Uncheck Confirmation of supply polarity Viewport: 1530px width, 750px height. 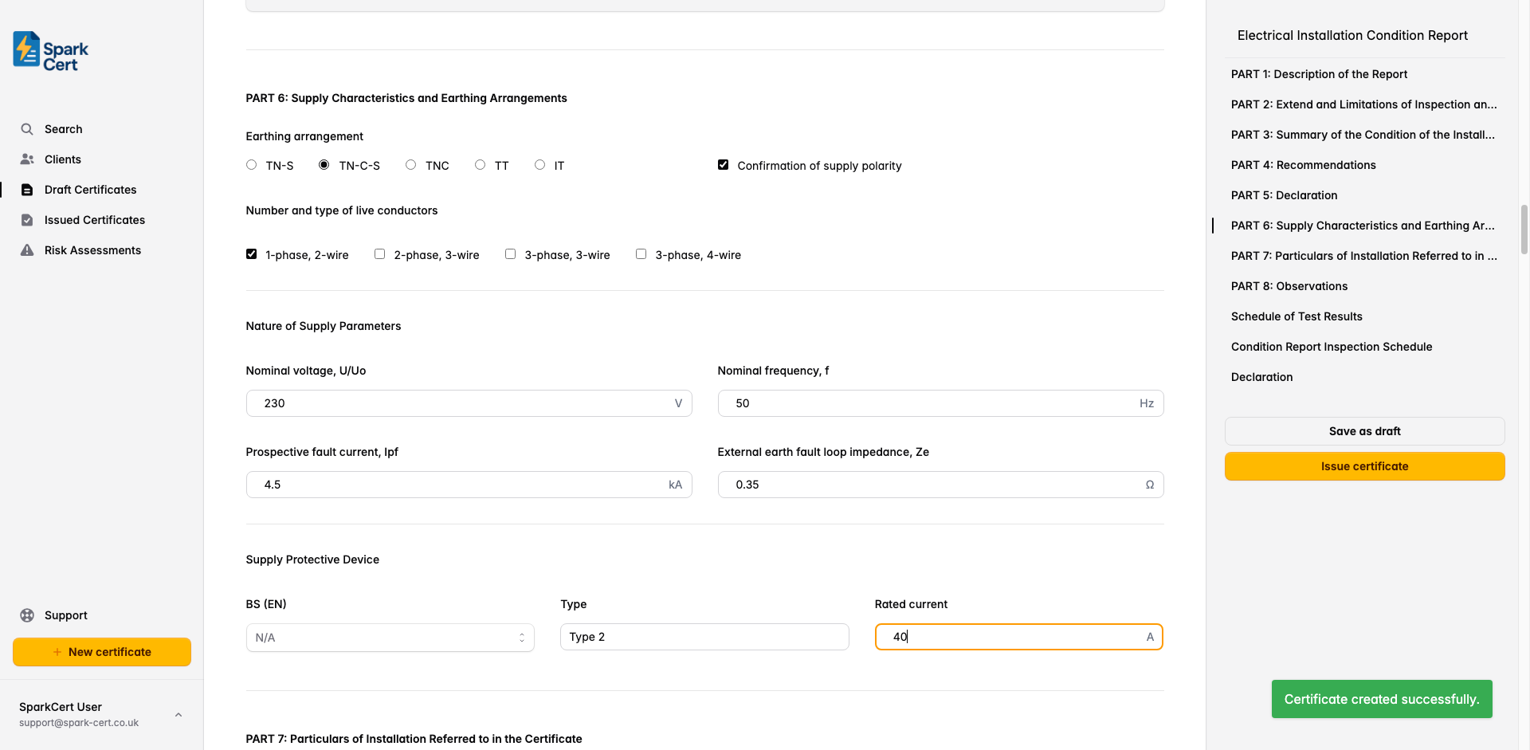[724, 165]
